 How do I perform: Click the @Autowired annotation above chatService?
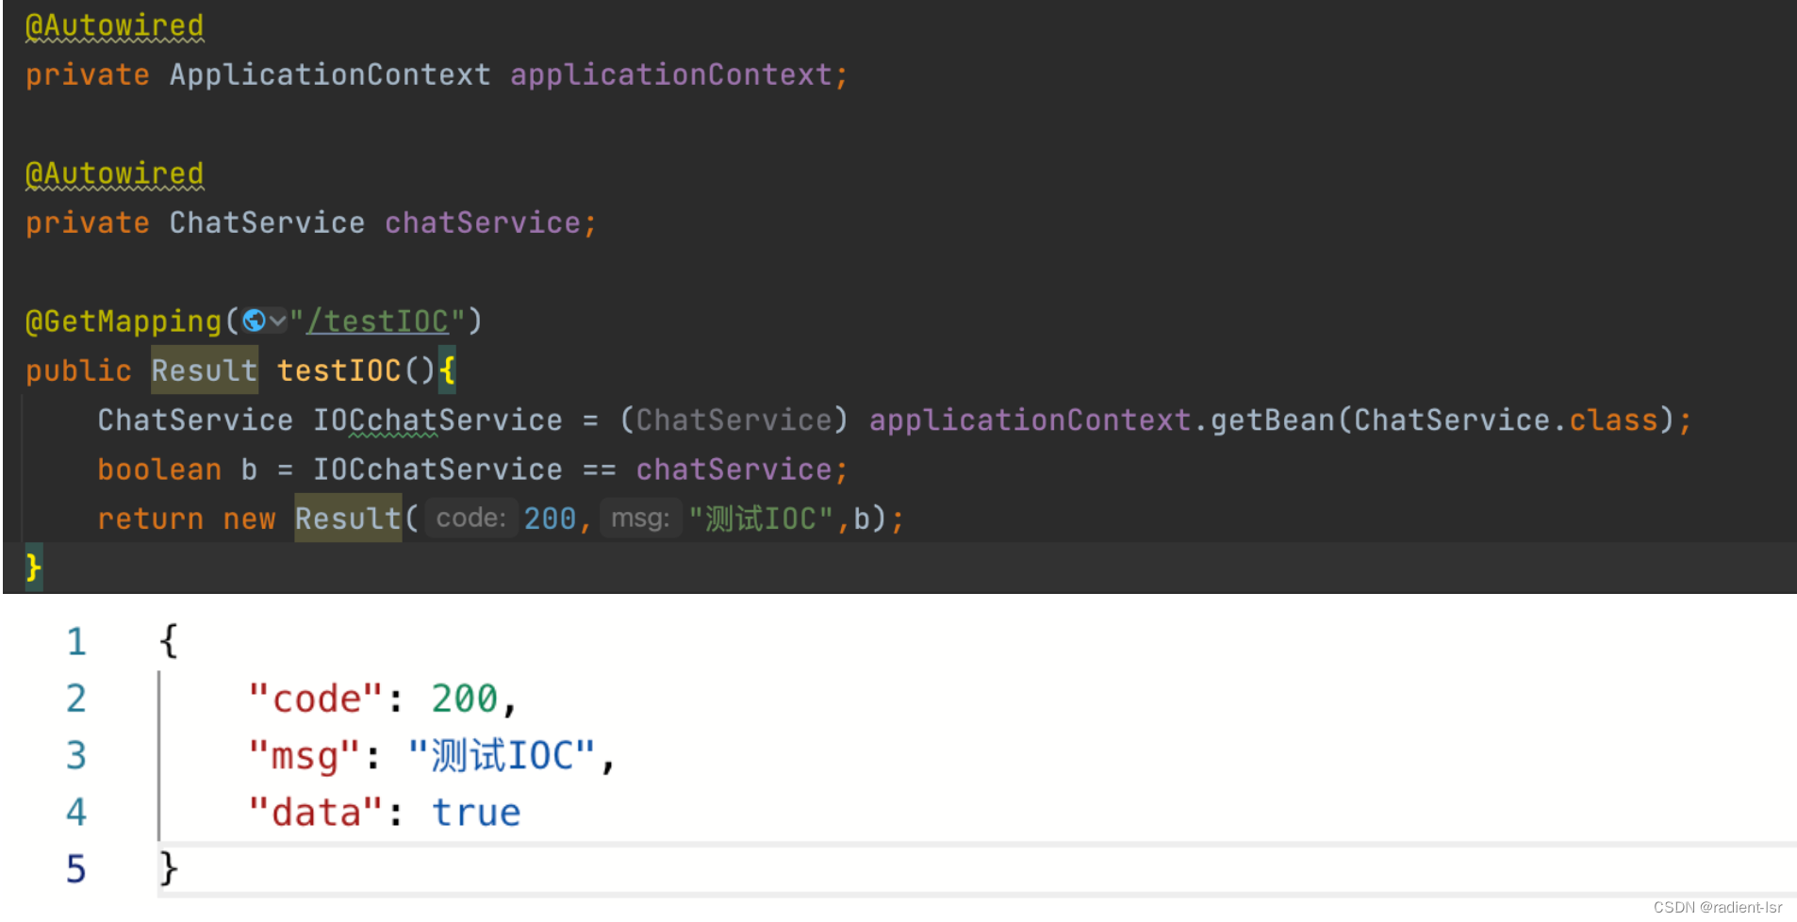[x=114, y=173]
